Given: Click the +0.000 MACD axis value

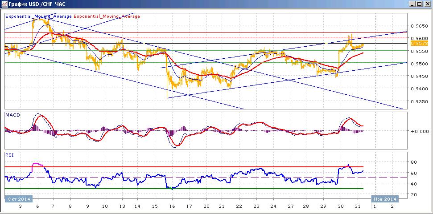Looking at the screenshot, I should click(420, 131).
